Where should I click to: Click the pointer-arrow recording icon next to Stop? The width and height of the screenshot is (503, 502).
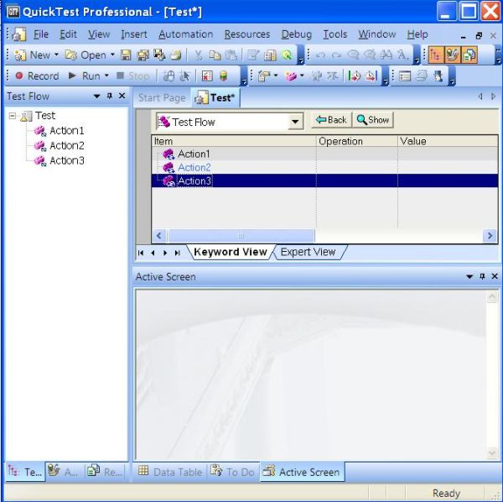click(x=184, y=76)
